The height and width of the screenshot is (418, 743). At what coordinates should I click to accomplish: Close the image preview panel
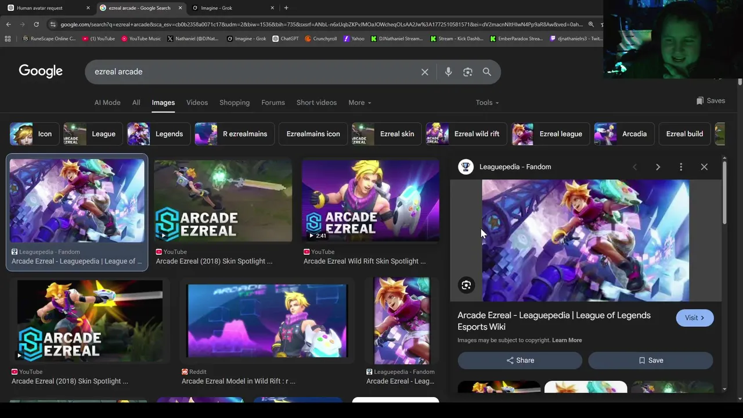click(704, 167)
